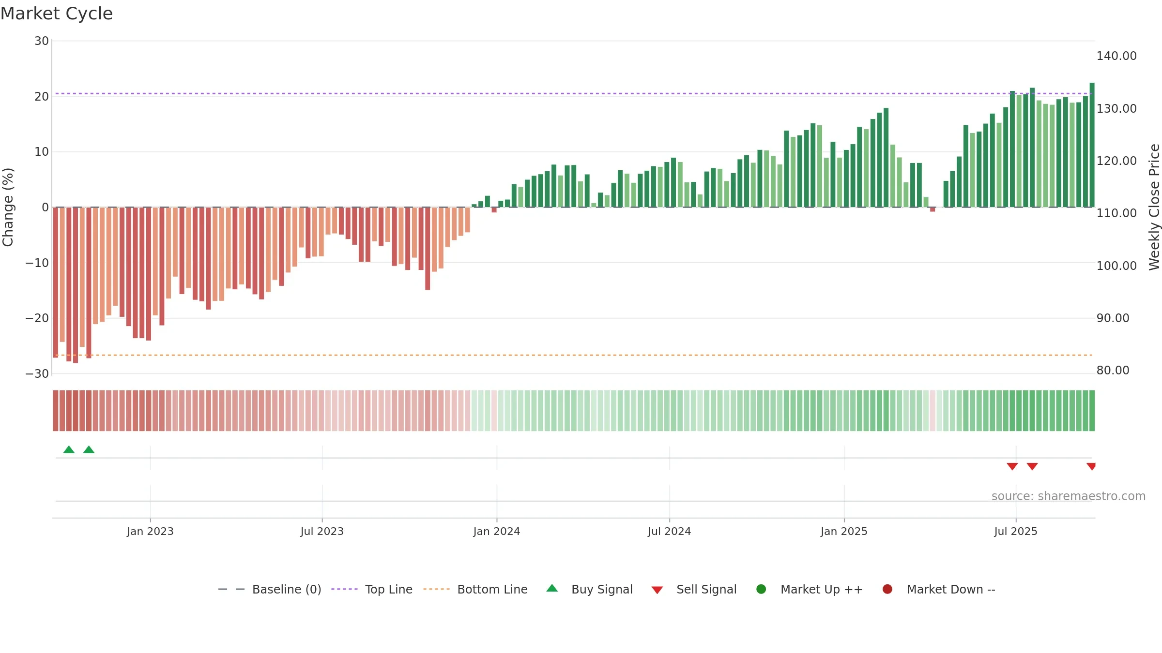Click the first dark red heatmap cell
This screenshot has height=653, width=1162.
(56, 411)
